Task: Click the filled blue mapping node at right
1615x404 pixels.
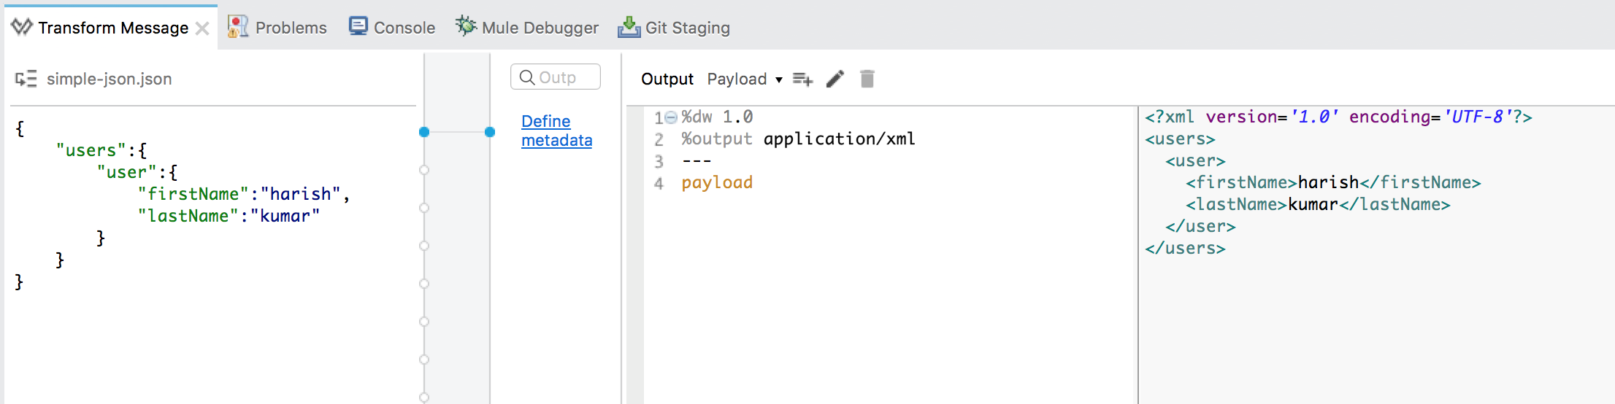Action: (x=490, y=132)
